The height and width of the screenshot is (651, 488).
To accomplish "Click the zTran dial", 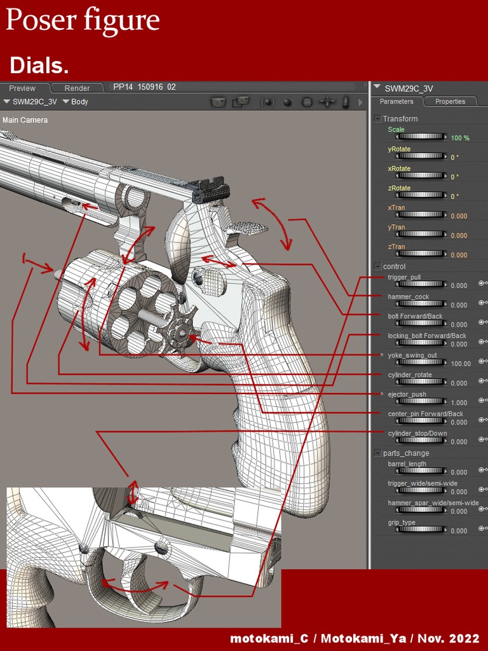I will click(x=421, y=254).
